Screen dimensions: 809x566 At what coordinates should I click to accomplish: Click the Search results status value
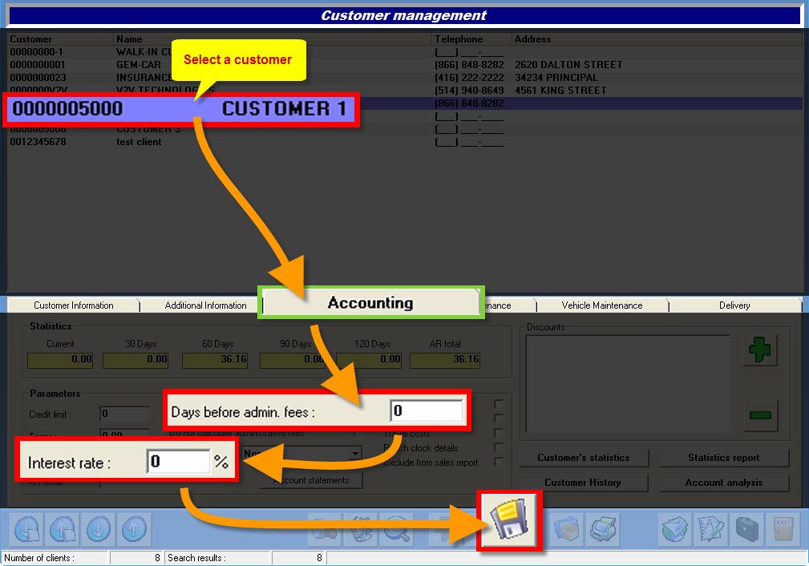point(298,558)
